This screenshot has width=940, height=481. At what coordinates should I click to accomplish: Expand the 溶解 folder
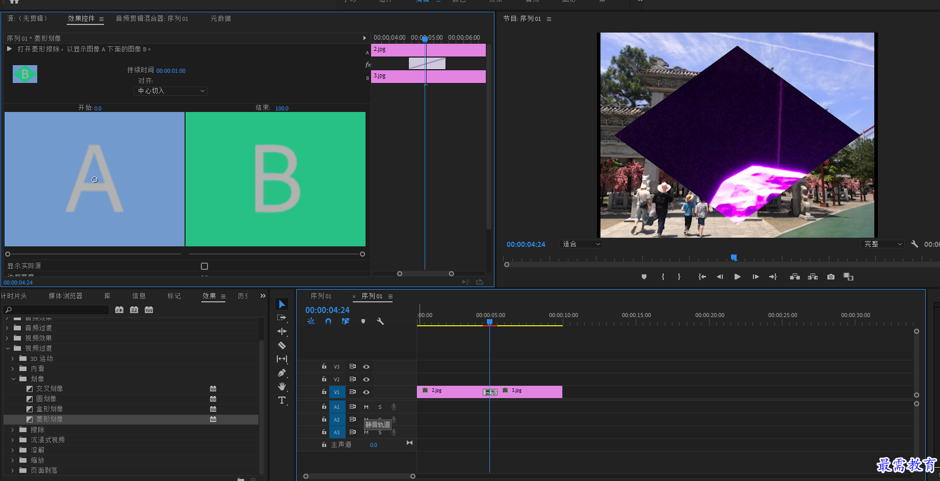coord(13,450)
